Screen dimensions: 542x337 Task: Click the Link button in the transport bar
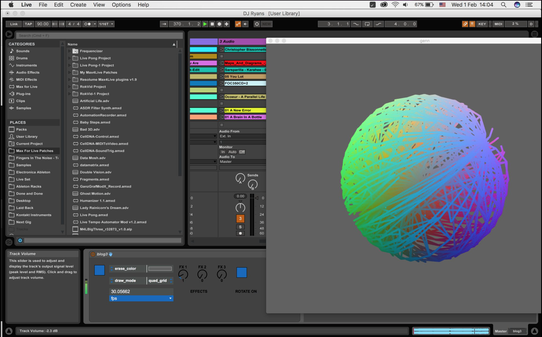click(x=13, y=24)
